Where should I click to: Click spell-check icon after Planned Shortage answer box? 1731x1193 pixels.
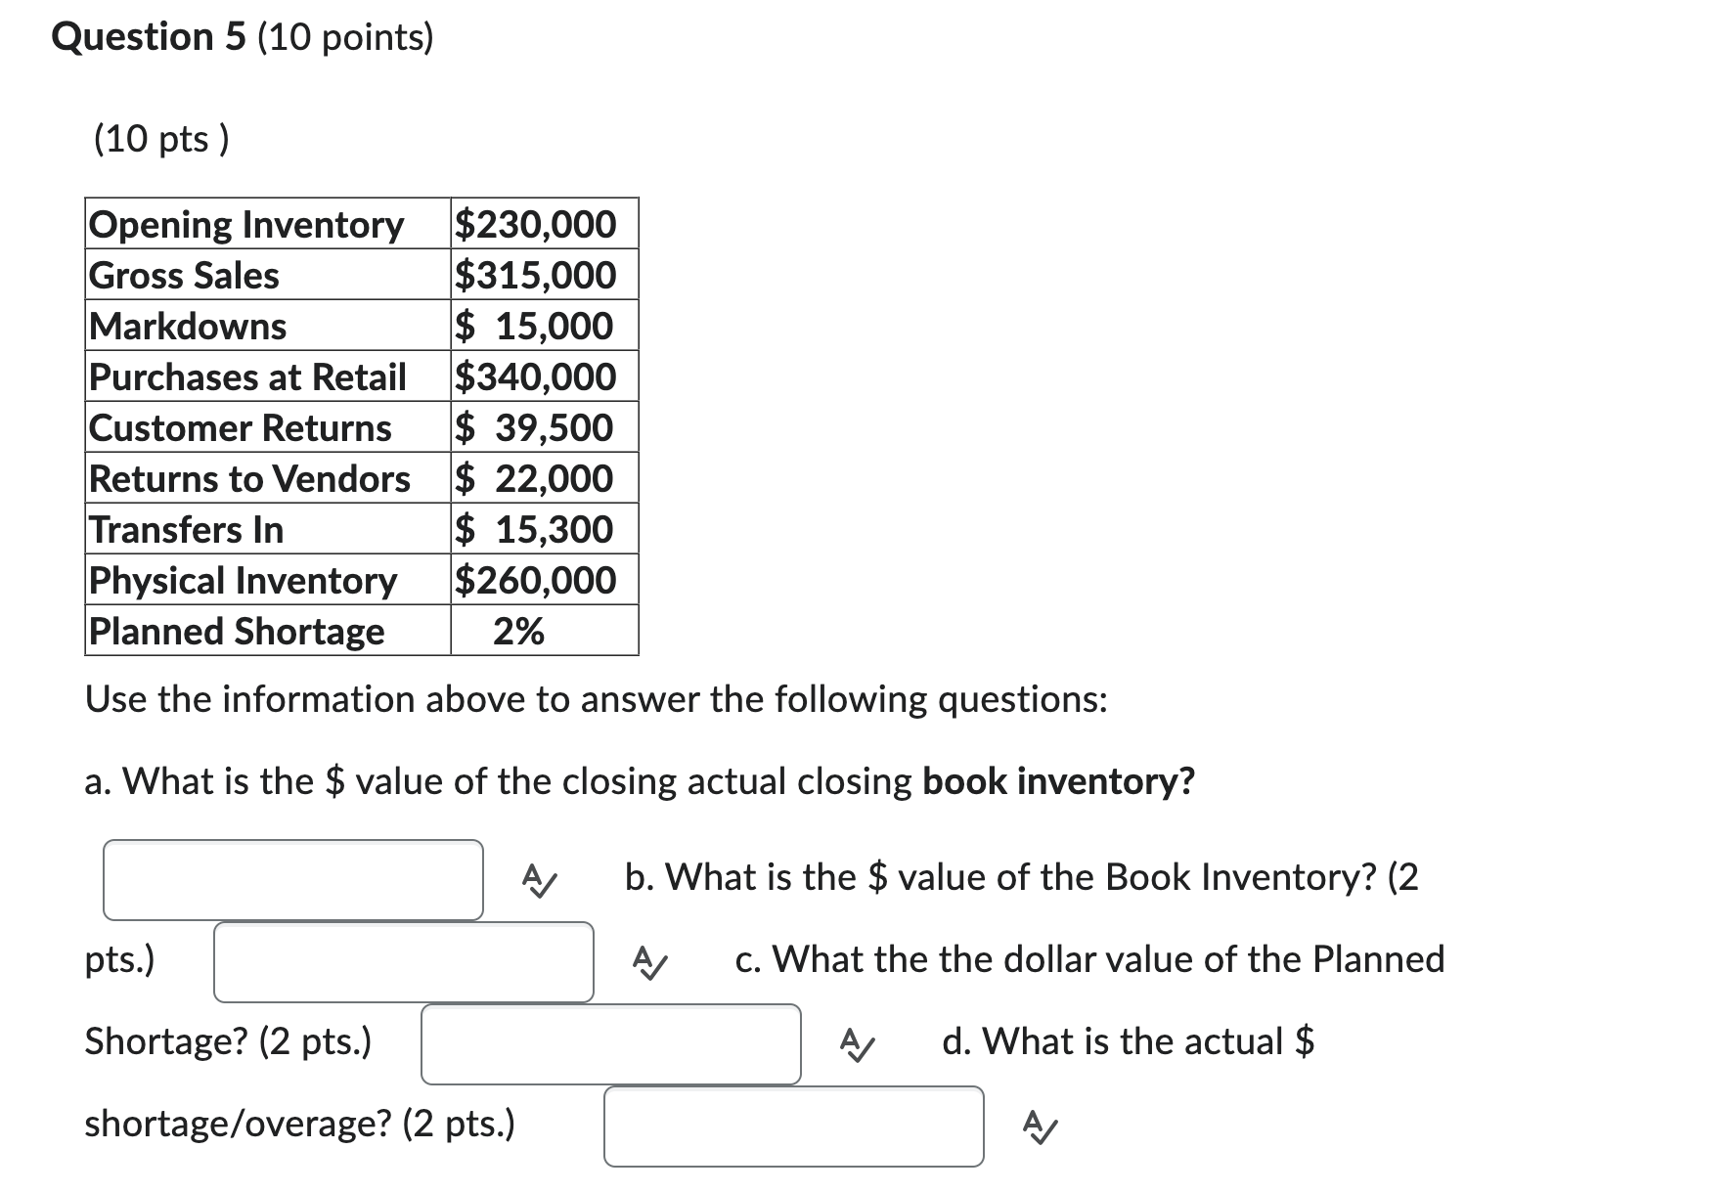856,1045
